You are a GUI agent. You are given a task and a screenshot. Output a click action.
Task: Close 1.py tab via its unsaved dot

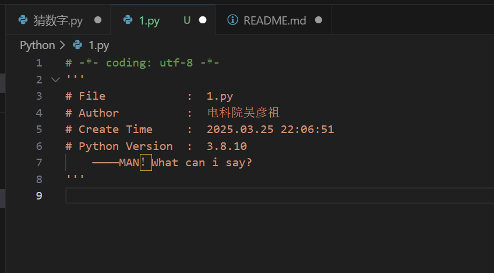click(203, 20)
